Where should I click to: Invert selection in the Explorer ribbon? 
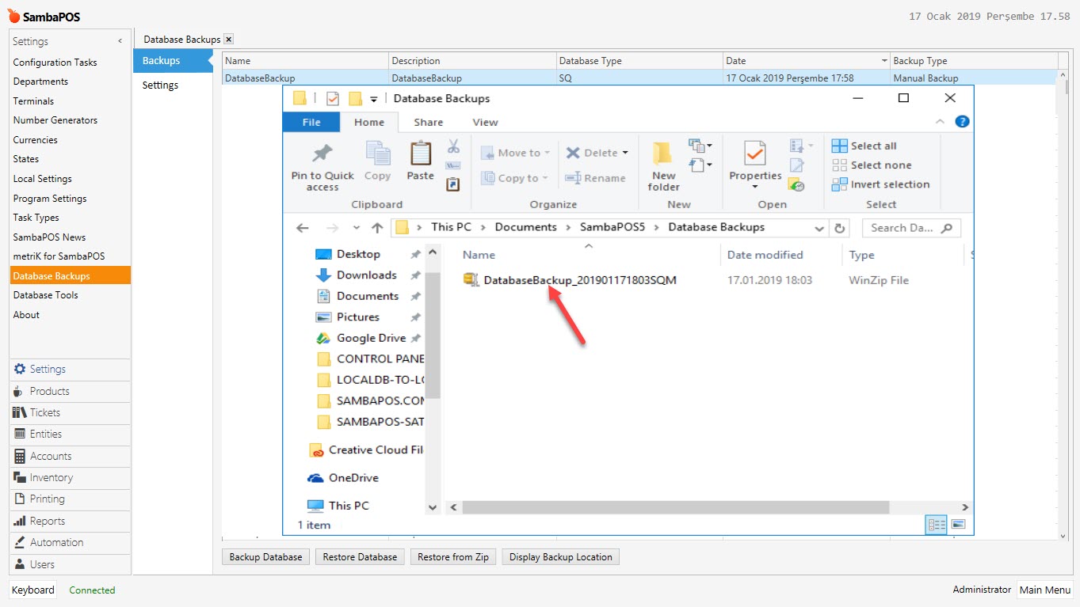pyautogui.click(x=882, y=184)
